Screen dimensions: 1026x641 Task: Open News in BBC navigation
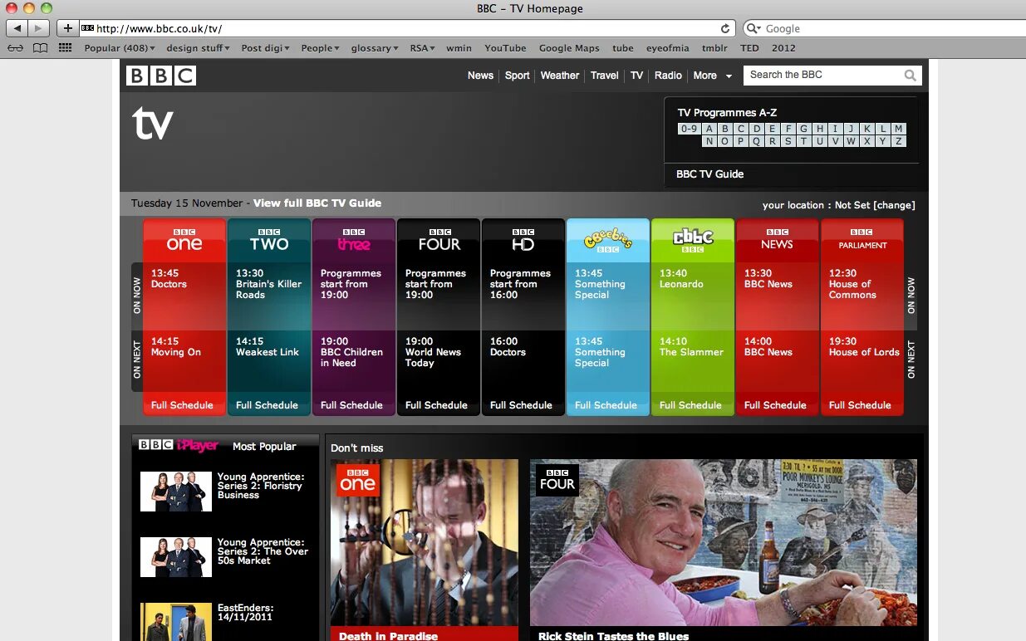pyautogui.click(x=480, y=76)
